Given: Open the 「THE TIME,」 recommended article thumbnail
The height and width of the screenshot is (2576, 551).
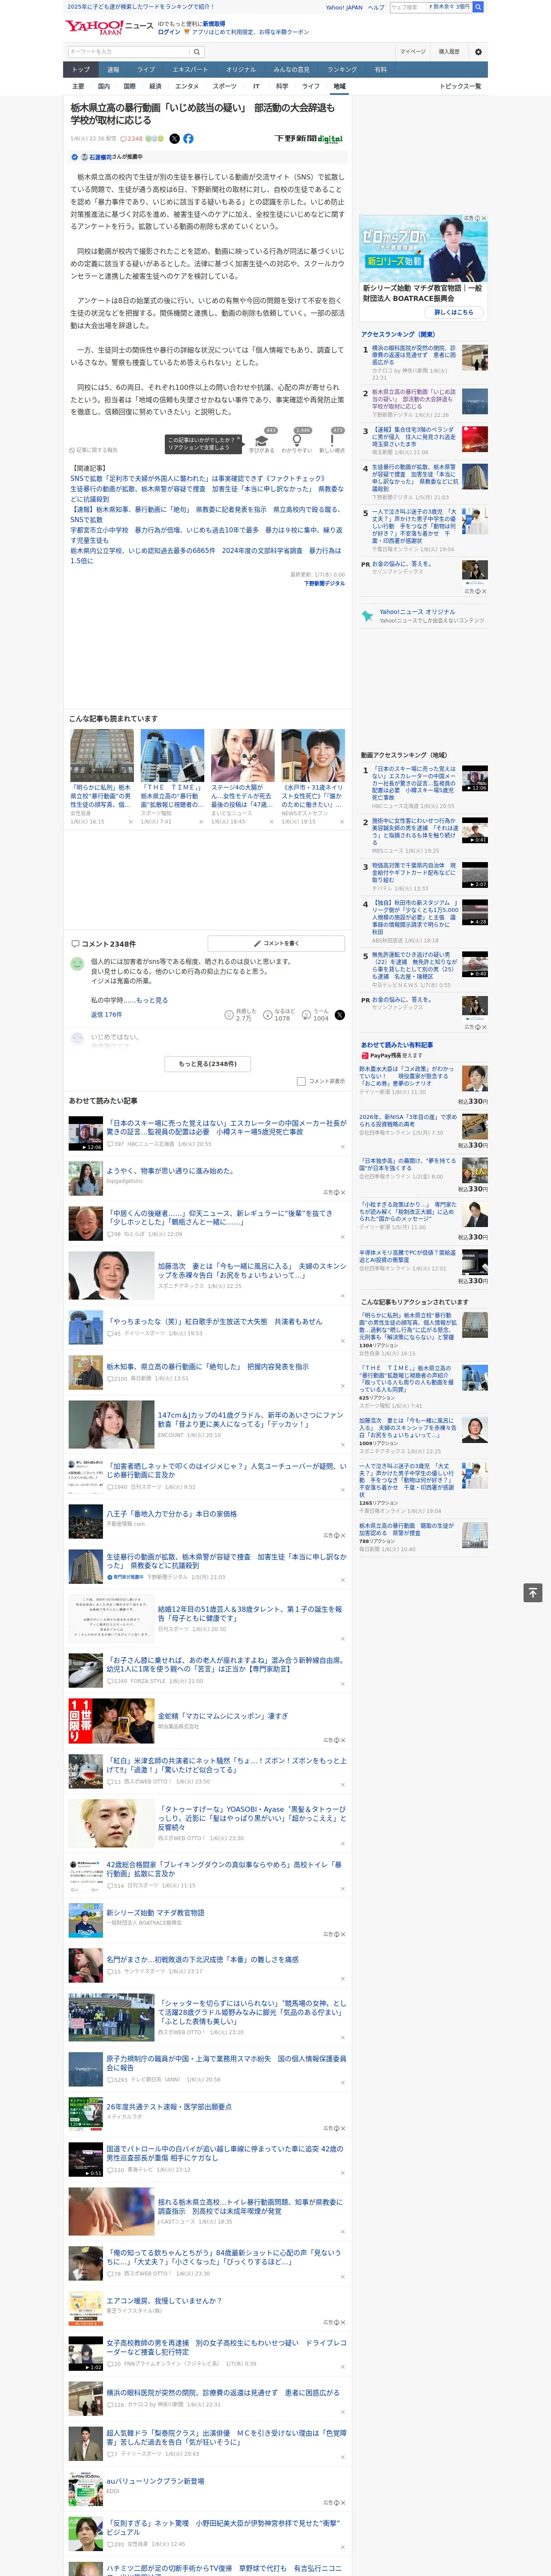Looking at the screenshot, I should tap(172, 755).
